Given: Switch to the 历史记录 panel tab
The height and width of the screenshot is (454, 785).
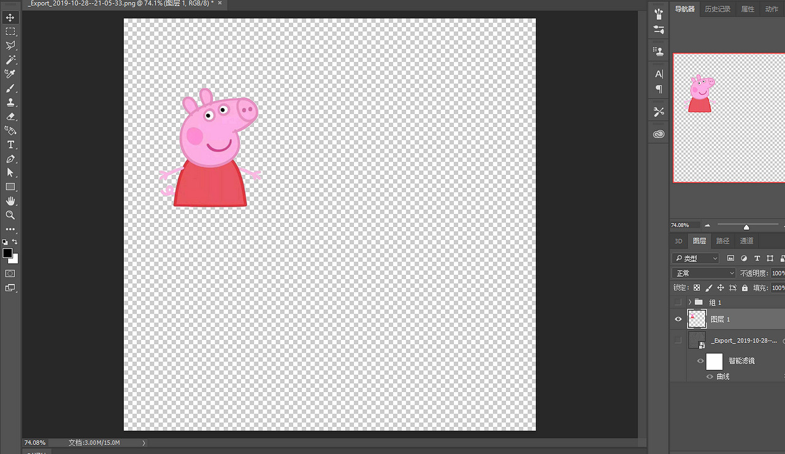Looking at the screenshot, I should (718, 9).
